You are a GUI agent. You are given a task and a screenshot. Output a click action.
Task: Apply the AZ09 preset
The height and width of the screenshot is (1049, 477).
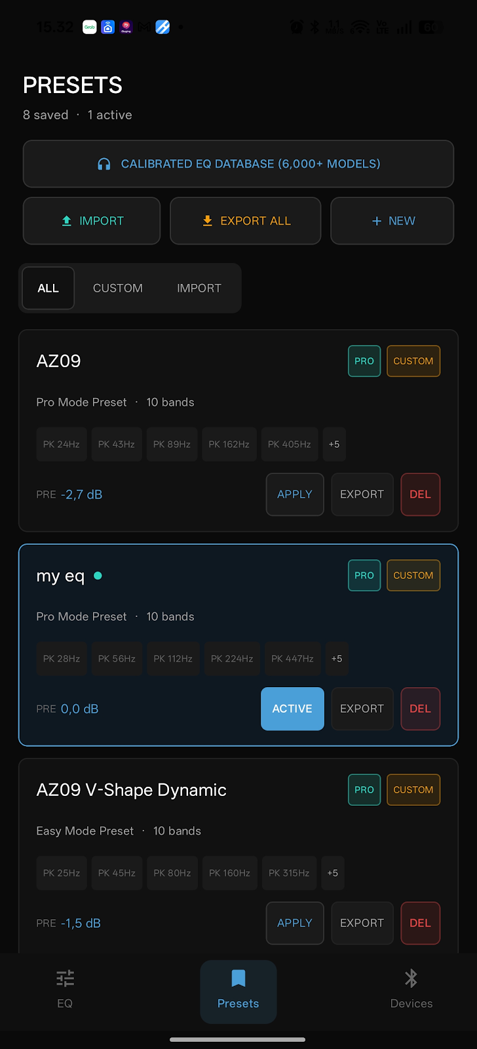pos(295,494)
